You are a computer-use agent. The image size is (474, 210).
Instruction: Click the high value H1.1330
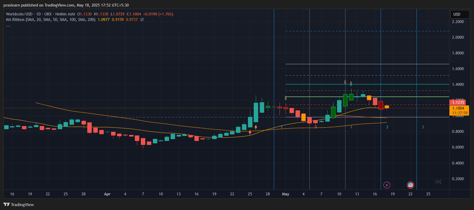click(x=101, y=14)
